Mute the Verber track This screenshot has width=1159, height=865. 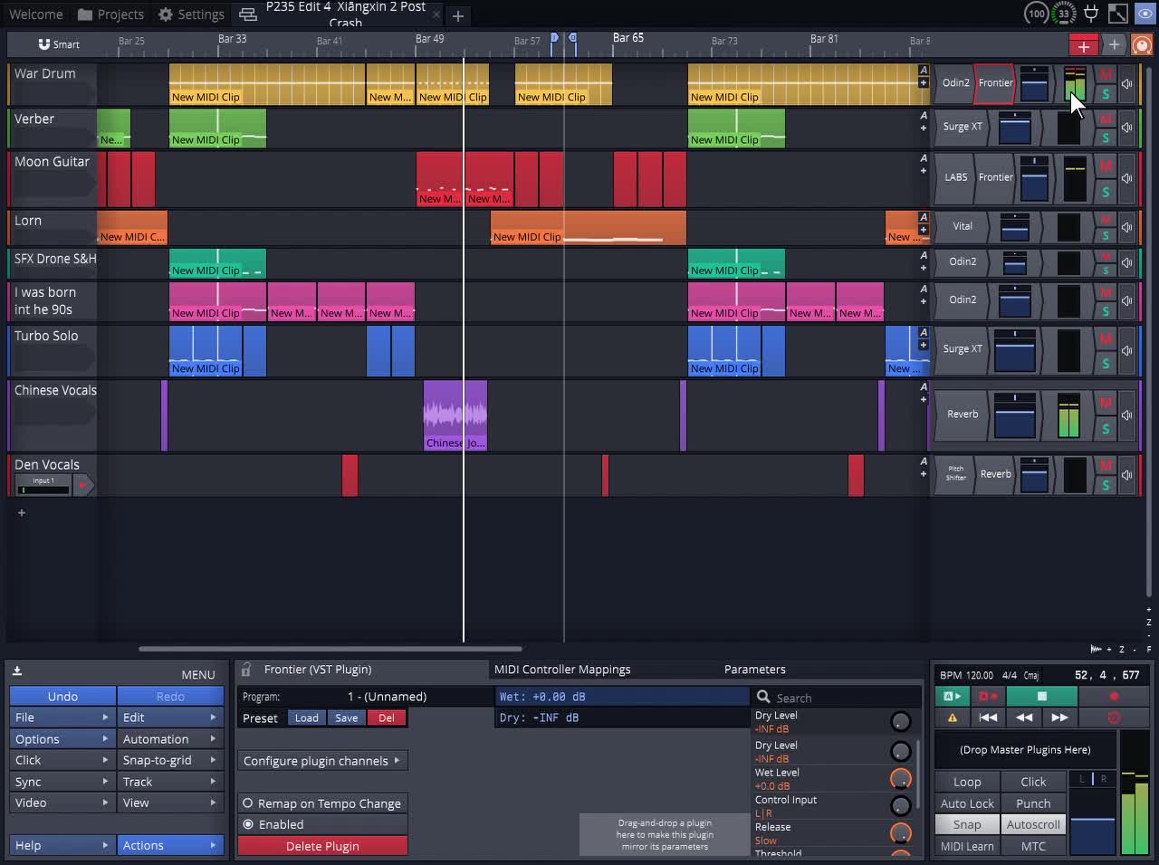[x=1106, y=119]
